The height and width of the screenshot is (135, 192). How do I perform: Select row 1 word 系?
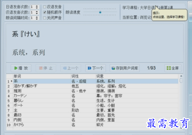[92, 81]
